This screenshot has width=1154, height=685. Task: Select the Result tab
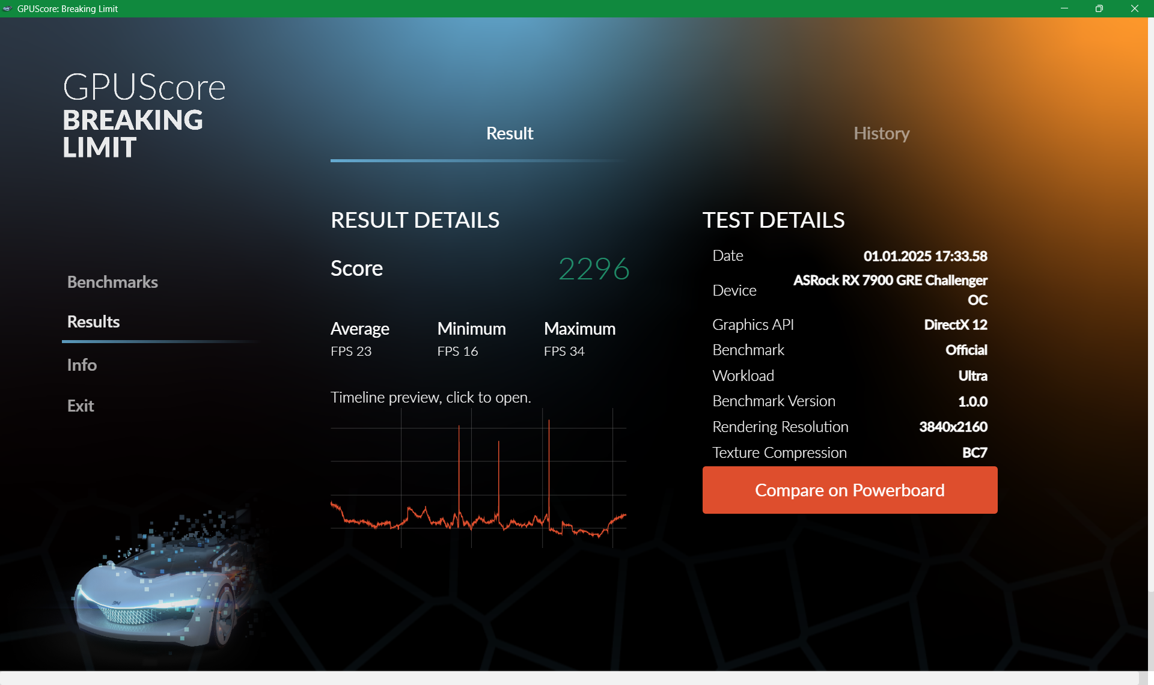pos(509,133)
